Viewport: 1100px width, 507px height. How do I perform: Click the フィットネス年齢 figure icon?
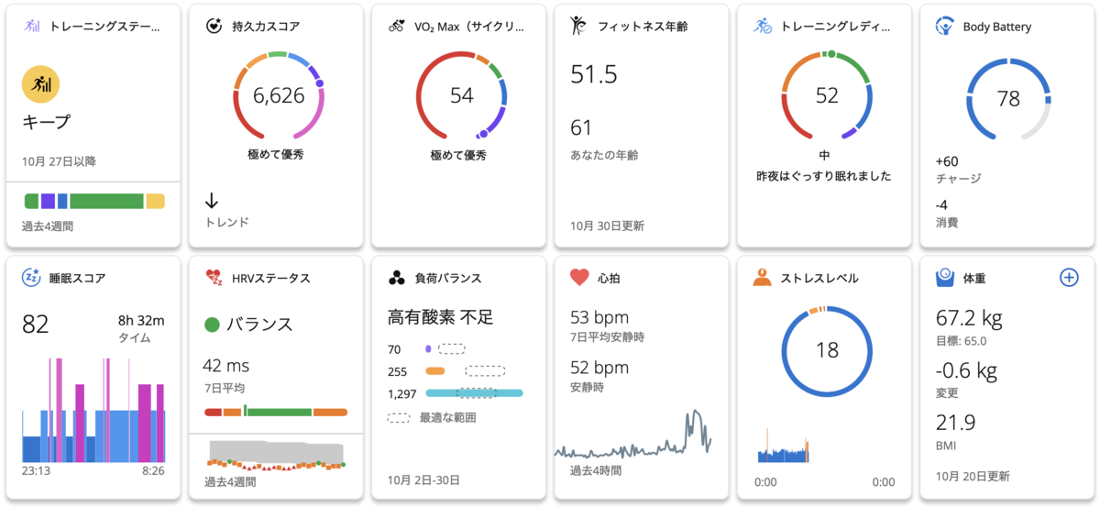578,26
